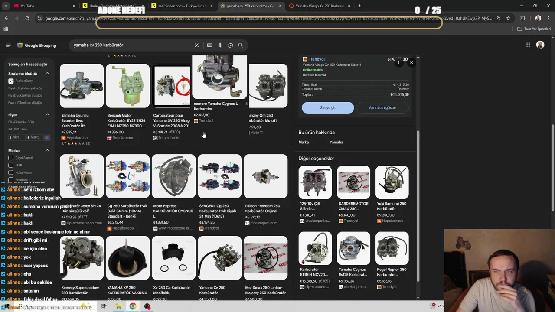Image resolution: width=555 pixels, height=312 pixels.
Task: Open zoom magnifier in address bar
Action: coord(499,18)
